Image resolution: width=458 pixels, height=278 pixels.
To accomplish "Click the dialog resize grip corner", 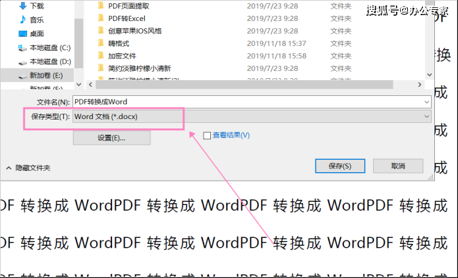I will coord(430,177).
